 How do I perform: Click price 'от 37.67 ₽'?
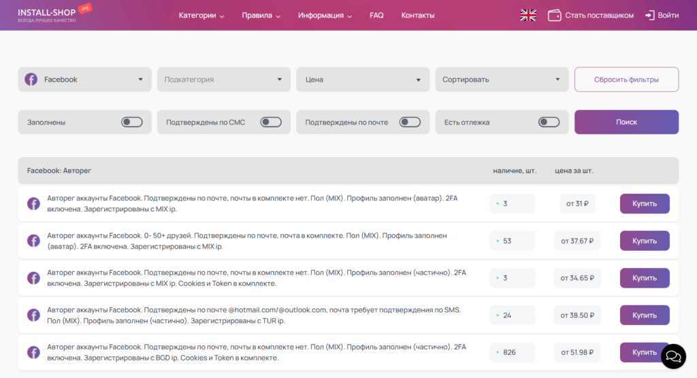pos(577,241)
